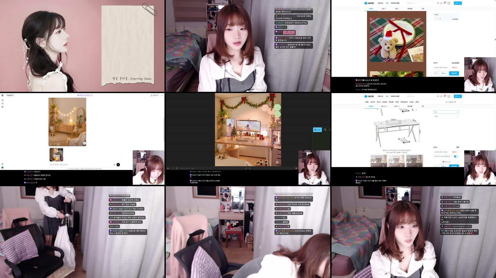This screenshot has height=278, width=496.
Task: Click the new chat icon in ChatGPT sidebar
Action: point(3,100)
